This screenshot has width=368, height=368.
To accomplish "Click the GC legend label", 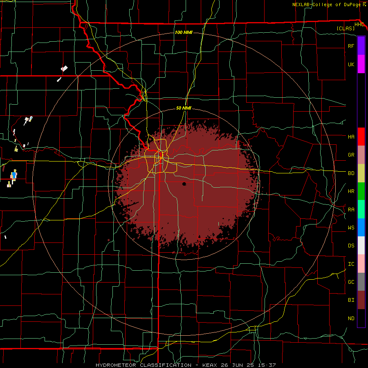I will [x=351, y=282].
